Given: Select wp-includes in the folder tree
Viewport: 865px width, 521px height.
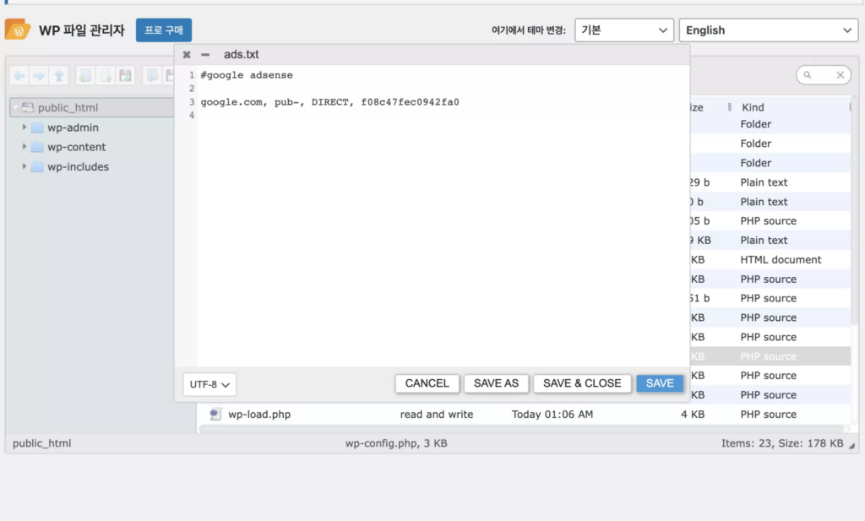Looking at the screenshot, I should click(x=78, y=166).
